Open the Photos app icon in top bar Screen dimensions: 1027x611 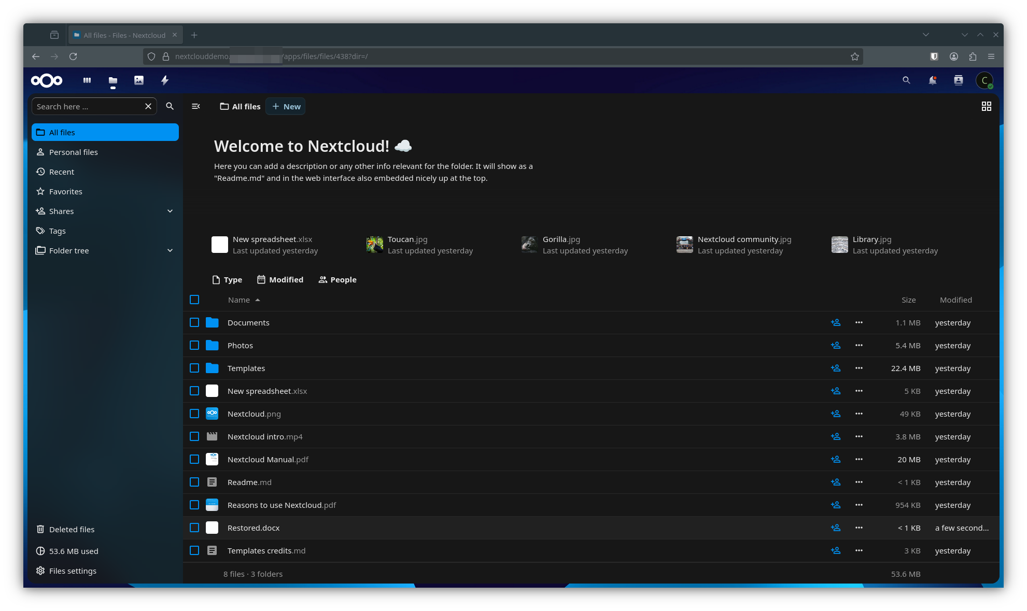click(139, 80)
